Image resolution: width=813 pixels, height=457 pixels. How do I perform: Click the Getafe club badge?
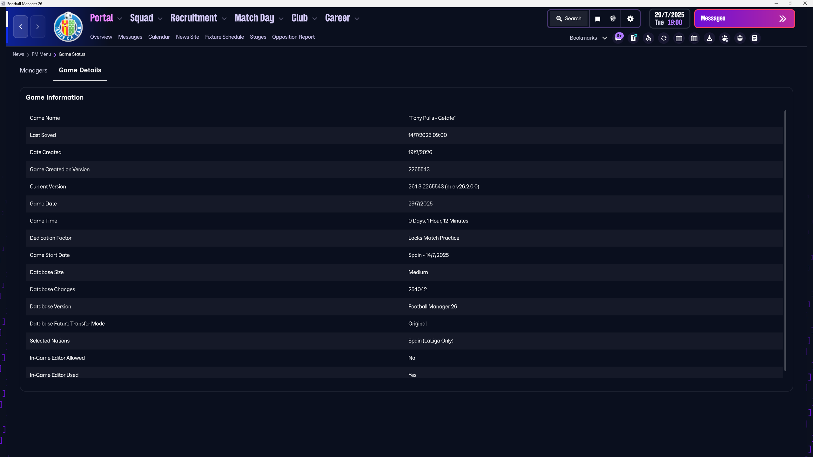[68, 27]
